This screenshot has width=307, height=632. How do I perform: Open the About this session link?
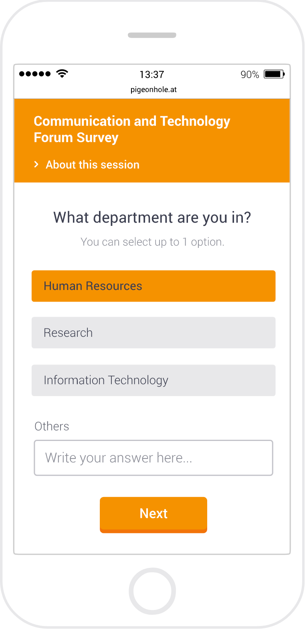[93, 165]
